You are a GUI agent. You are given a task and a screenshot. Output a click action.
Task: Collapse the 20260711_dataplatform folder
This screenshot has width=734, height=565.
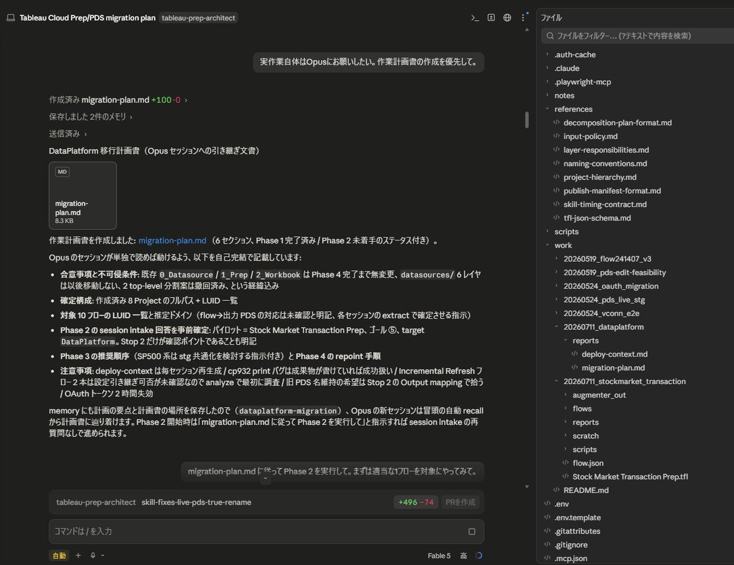tap(599, 327)
